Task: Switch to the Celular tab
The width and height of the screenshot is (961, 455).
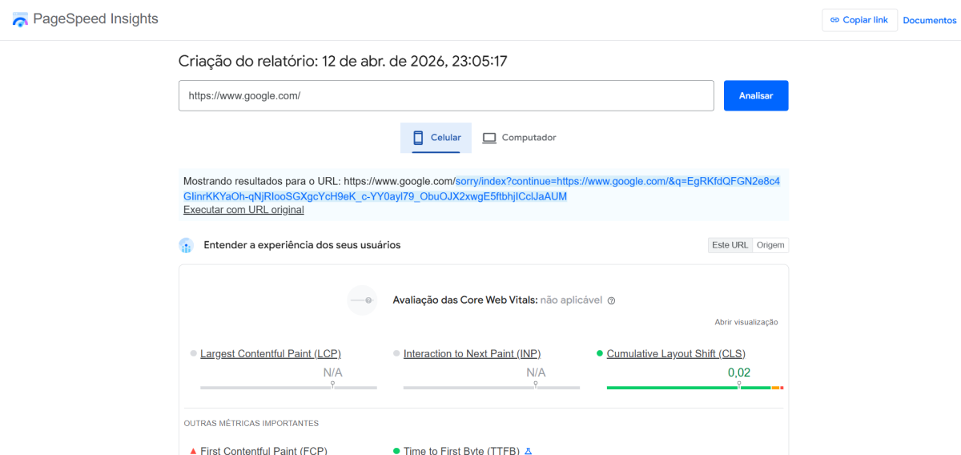Action: 436,138
